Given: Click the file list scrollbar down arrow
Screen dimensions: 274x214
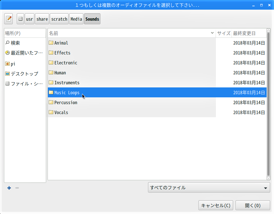Looking at the screenshot, I should click(268, 178).
